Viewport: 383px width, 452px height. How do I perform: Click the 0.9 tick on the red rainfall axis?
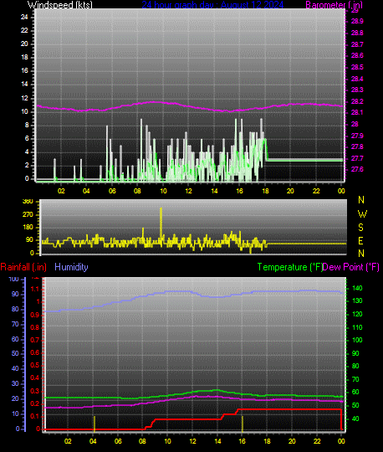coord(35,315)
